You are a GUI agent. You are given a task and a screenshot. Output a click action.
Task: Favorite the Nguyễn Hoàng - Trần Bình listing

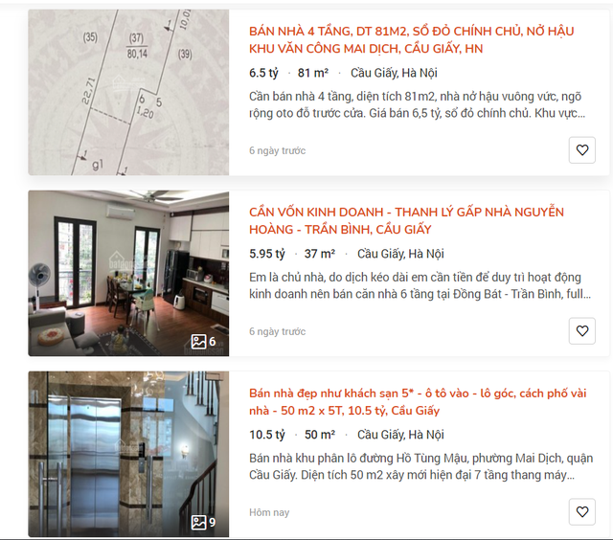tap(581, 331)
